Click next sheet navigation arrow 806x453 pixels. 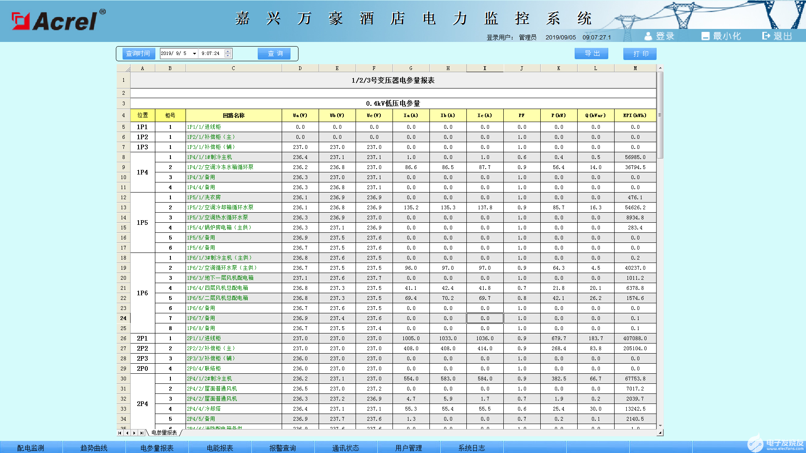(134, 433)
